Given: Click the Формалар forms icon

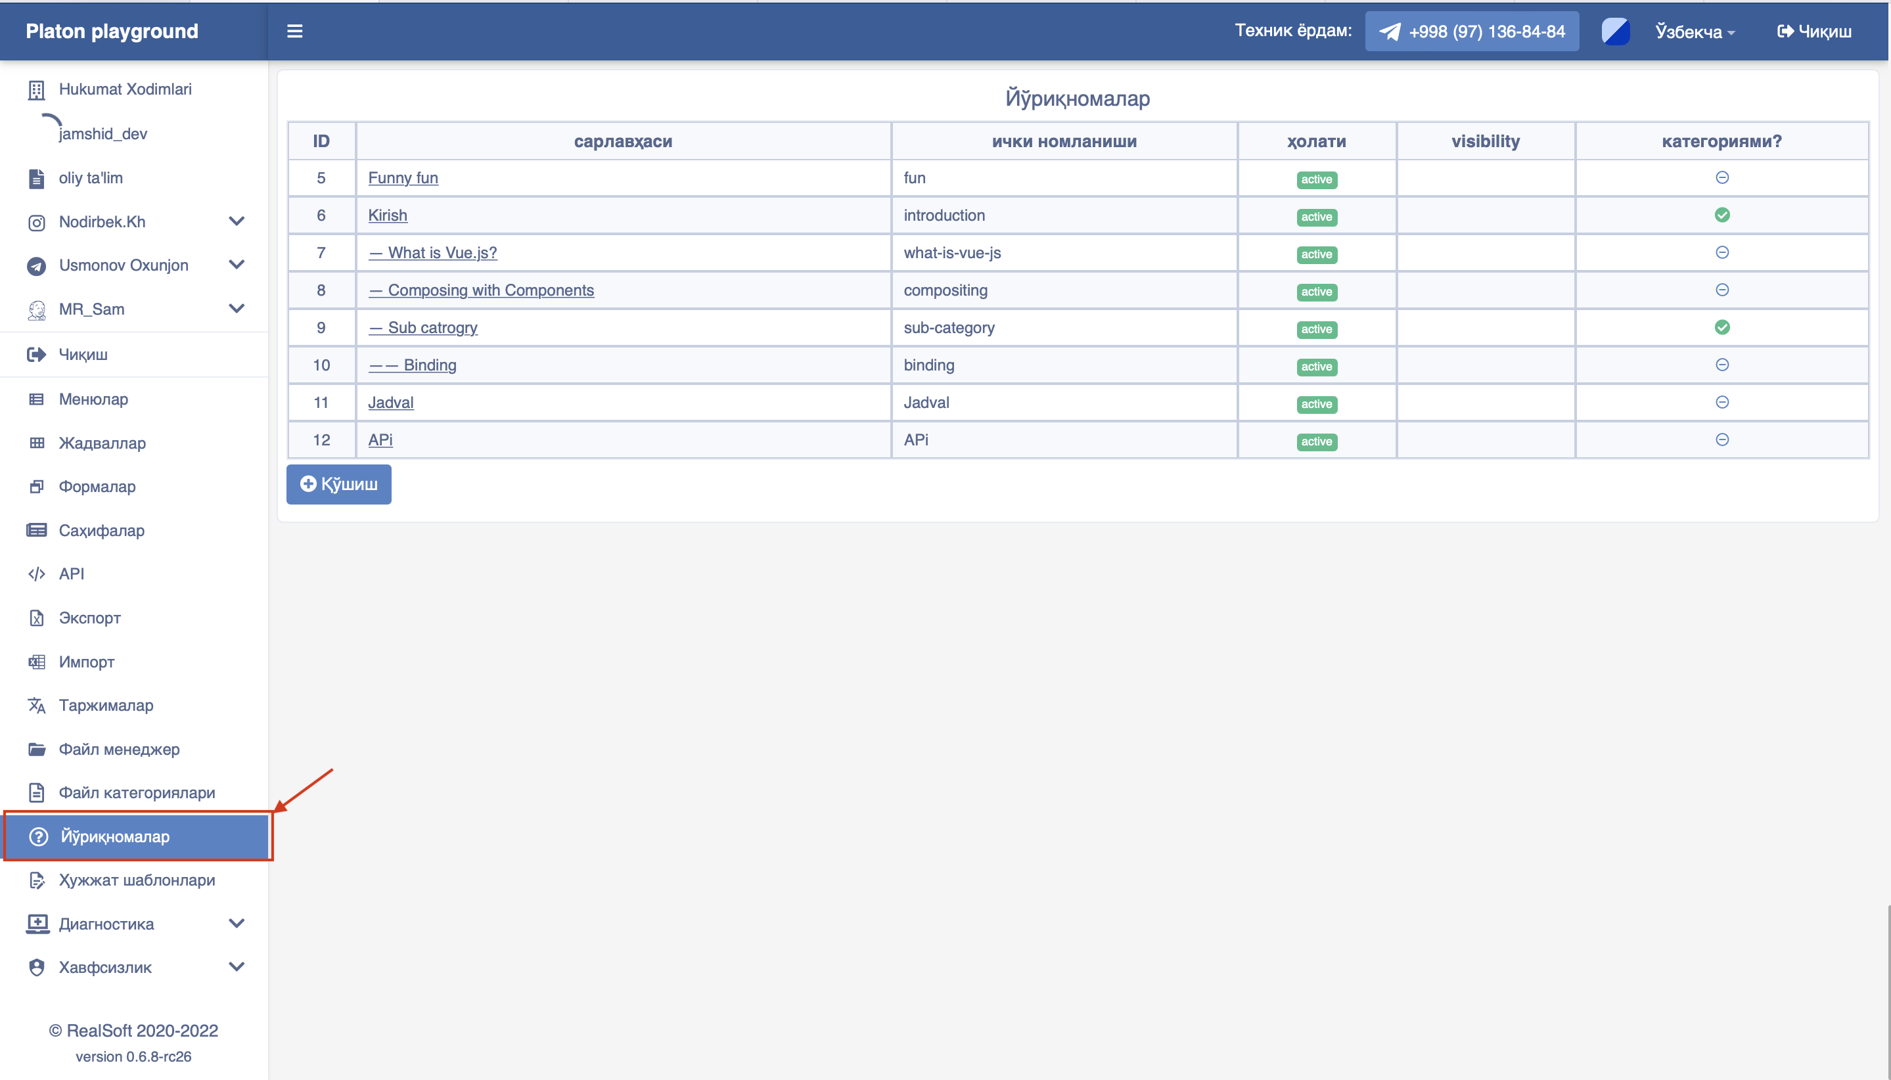Looking at the screenshot, I should pyautogui.click(x=36, y=487).
